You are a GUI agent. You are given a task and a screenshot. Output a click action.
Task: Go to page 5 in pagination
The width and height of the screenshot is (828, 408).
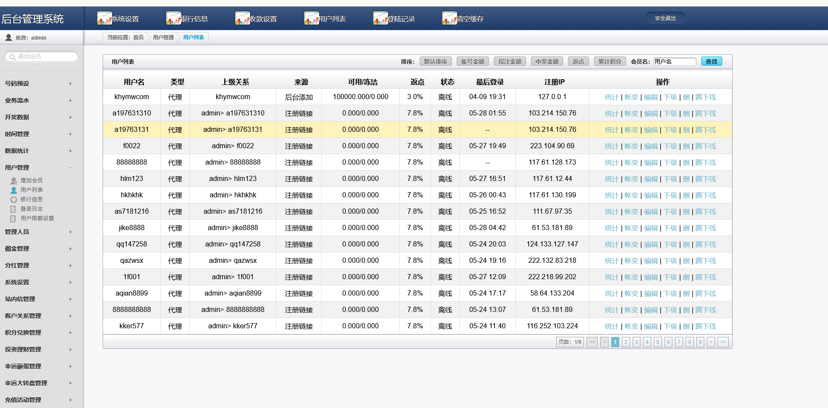[657, 342]
